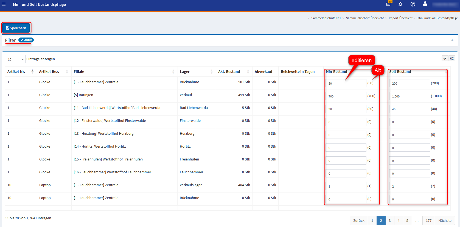The image size is (460, 227).
Task: Go to the Nächste page
Action: coord(445,220)
